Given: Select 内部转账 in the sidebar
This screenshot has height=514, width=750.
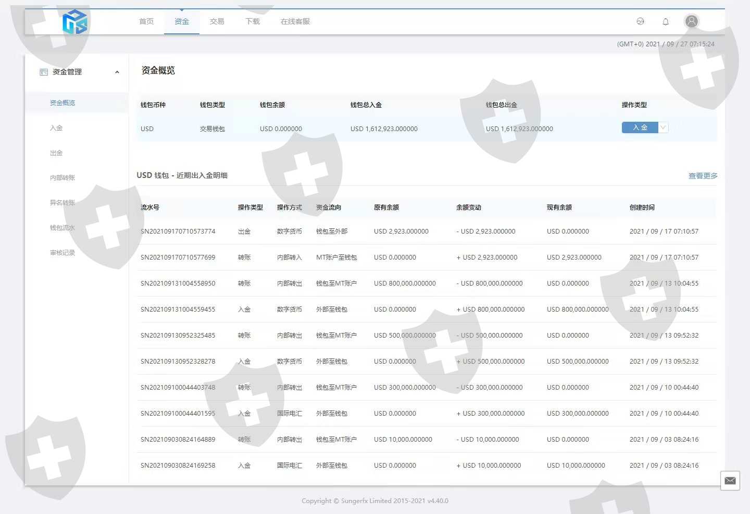Looking at the screenshot, I should coord(63,178).
